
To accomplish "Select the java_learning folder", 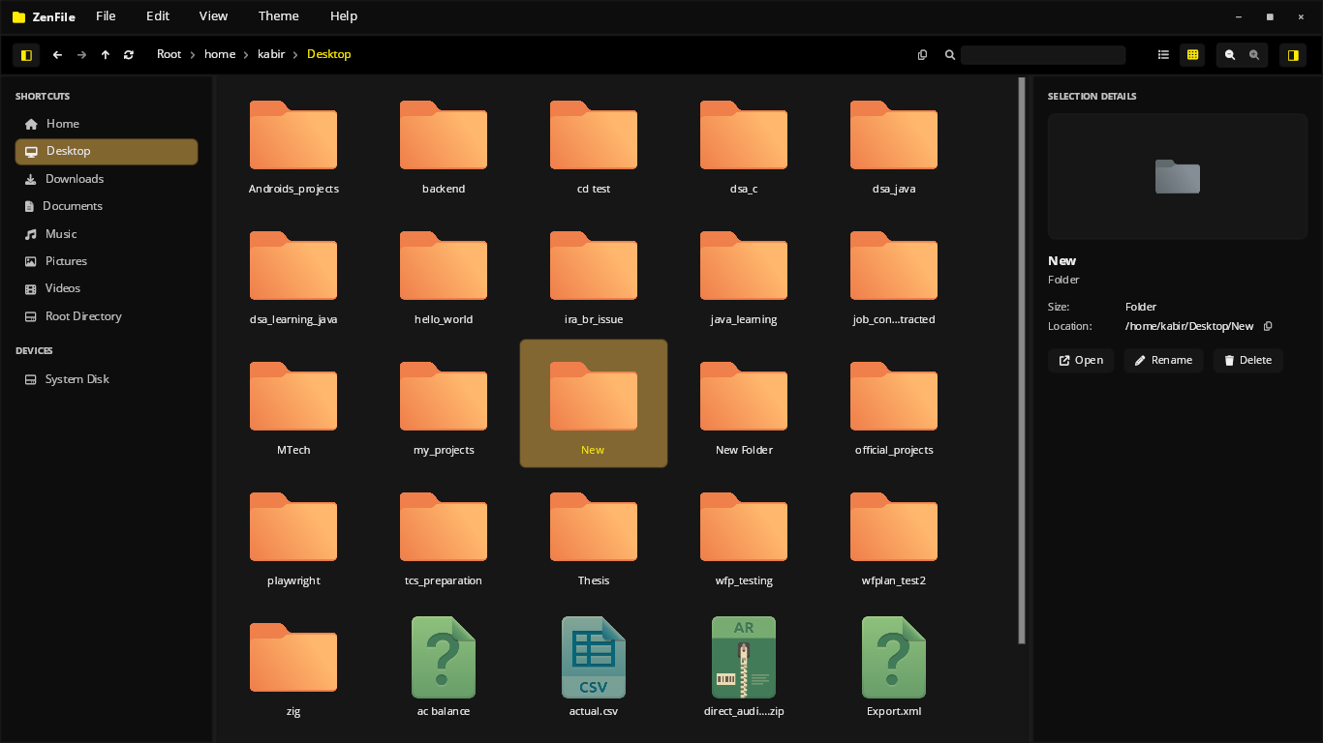I will (x=744, y=273).
